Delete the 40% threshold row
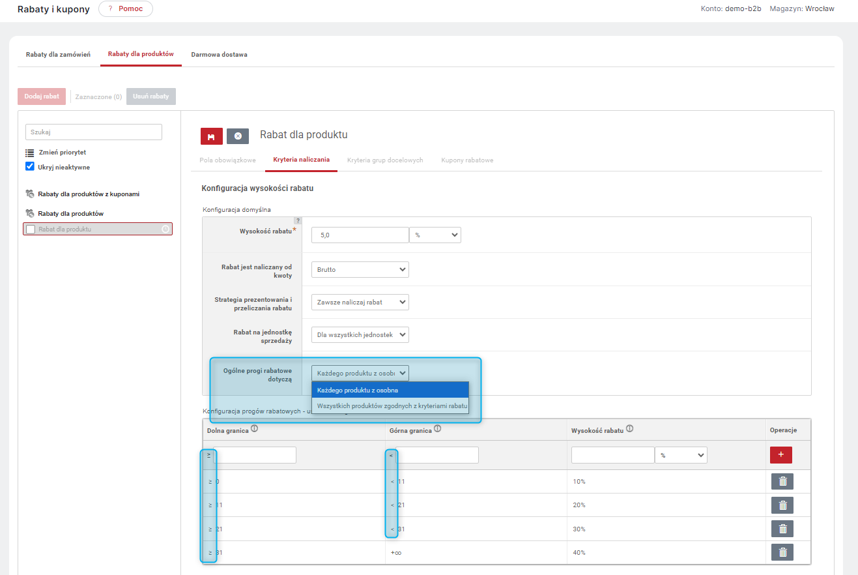858x575 pixels. tap(782, 552)
